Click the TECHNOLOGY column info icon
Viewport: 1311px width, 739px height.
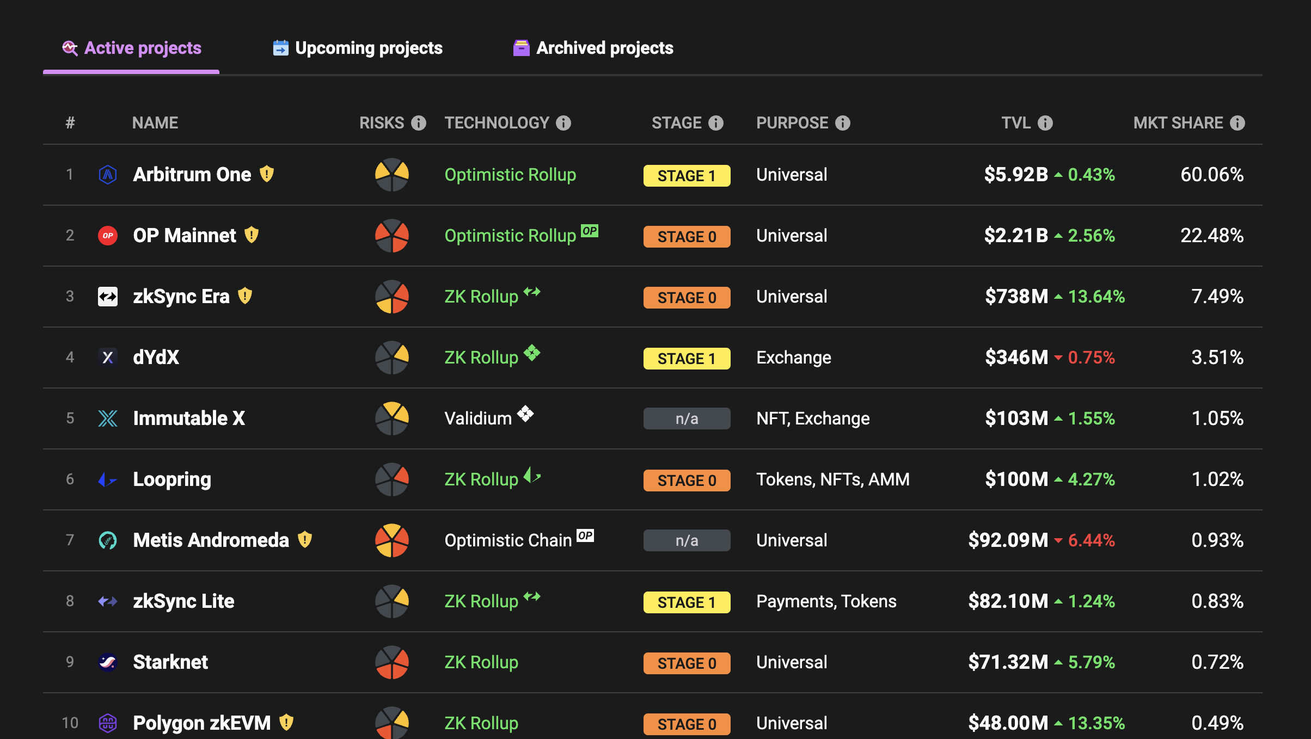tap(563, 123)
